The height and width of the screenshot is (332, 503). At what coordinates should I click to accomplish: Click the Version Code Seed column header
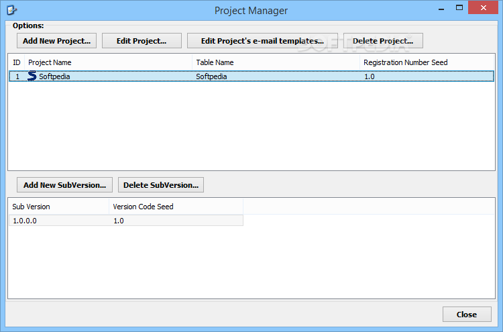point(176,207)
